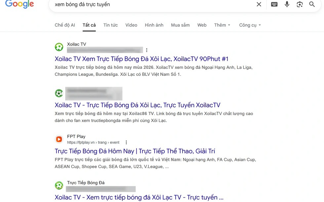Click the FPT Play favicon
The image size is (324, 202).
pos(59,139)
